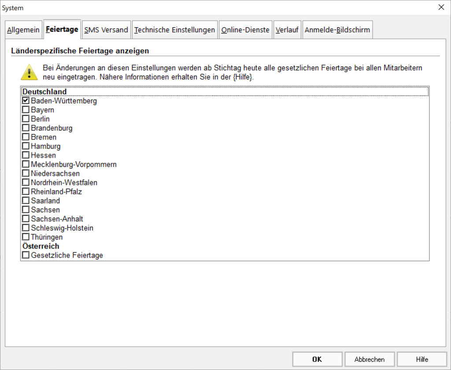Go to Technische Einstellungen tab

tap(174, 30)
